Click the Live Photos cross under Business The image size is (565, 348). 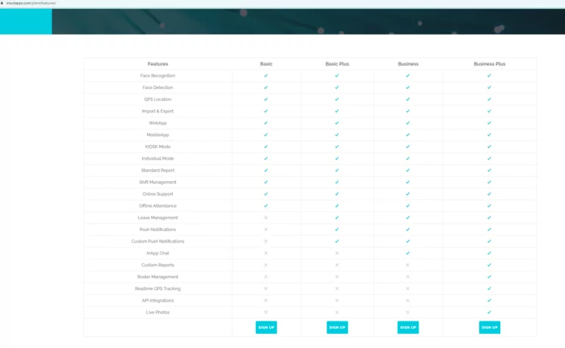pyautogui.click(x=408, y=313)
